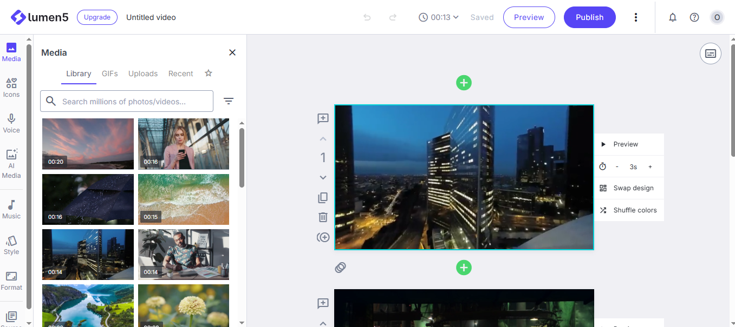The width and height of the screenshot is (735, 327).
Task: Select the man writing at desk thumbnail
Action: click(184, 255)
